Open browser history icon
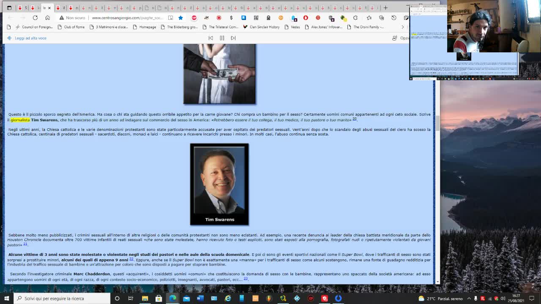 point(393,18)
